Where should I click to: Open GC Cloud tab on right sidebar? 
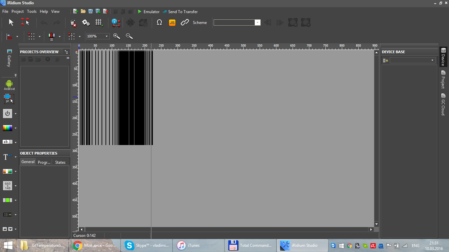pos(443,104)
